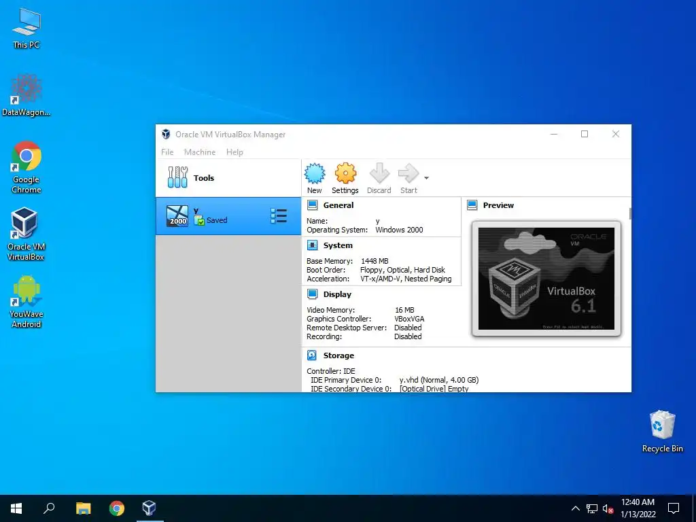Click 'VT-x/AMD-V, Nested Paging' acceleration value
This screenshot has height=522, width=696.
406,279
